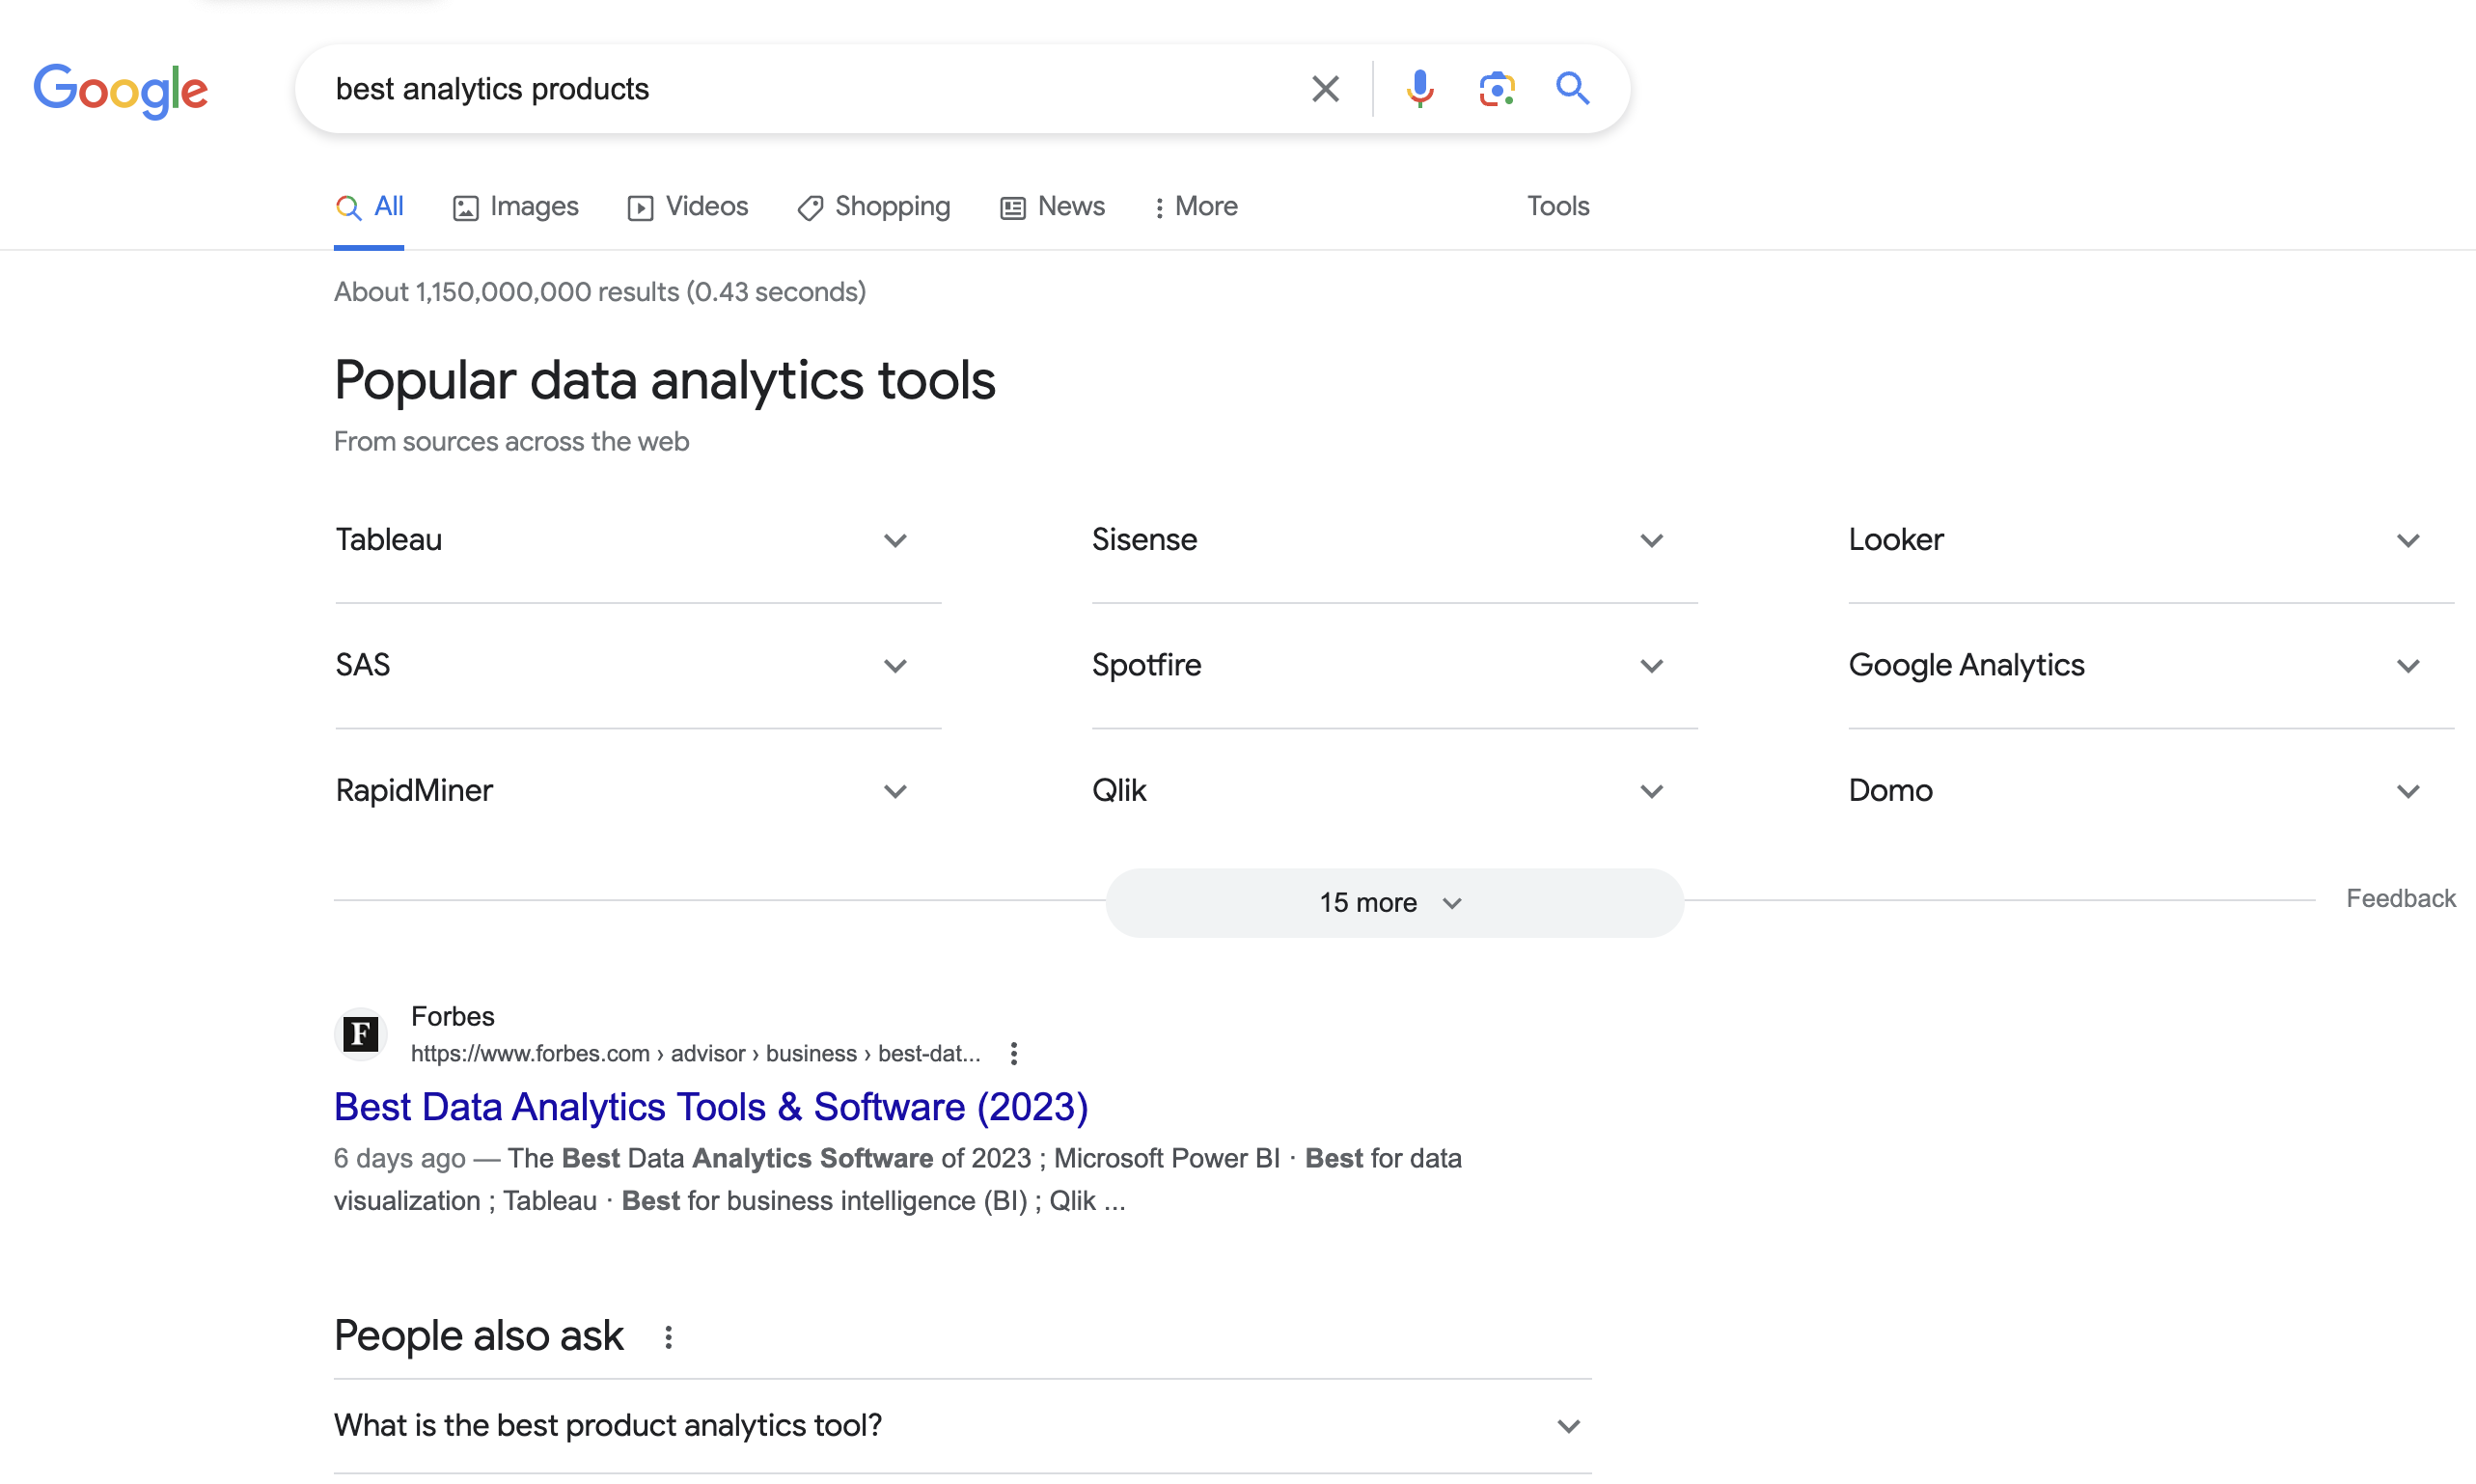Open Google Lens image search
The width and height of the screenshot is (2476, 1484).
(1496, 89)
